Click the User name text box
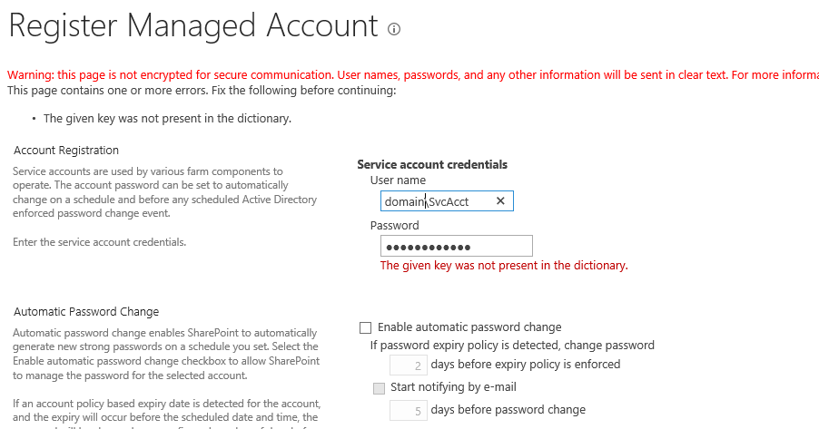 coord(436,200)
